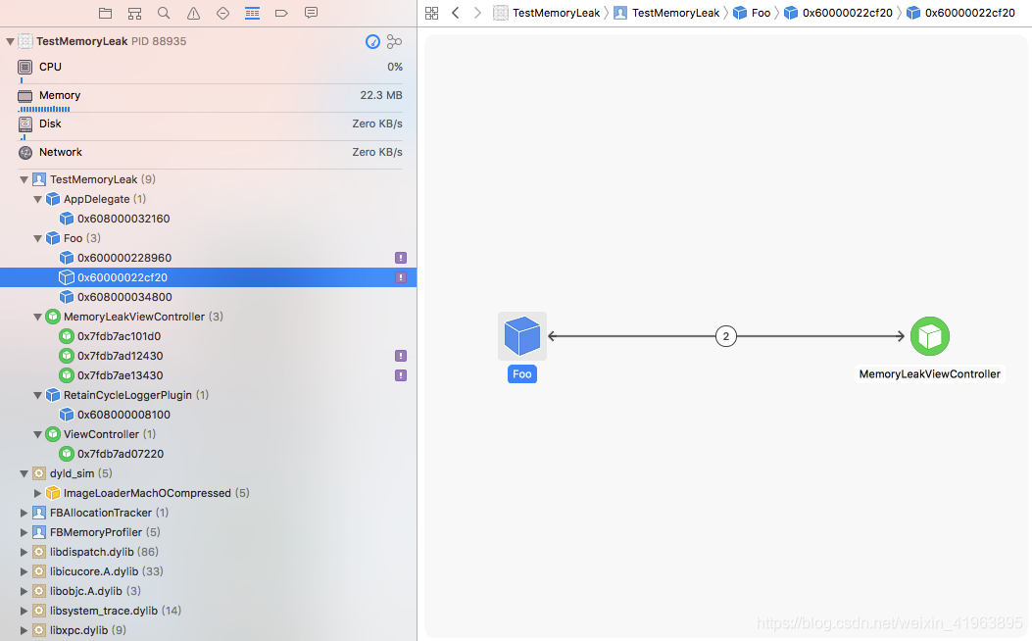This screenshot has height=641, width=1032.
Task: Expand the libdispatch.dylib entry
Action: click(x=23, y=552)
